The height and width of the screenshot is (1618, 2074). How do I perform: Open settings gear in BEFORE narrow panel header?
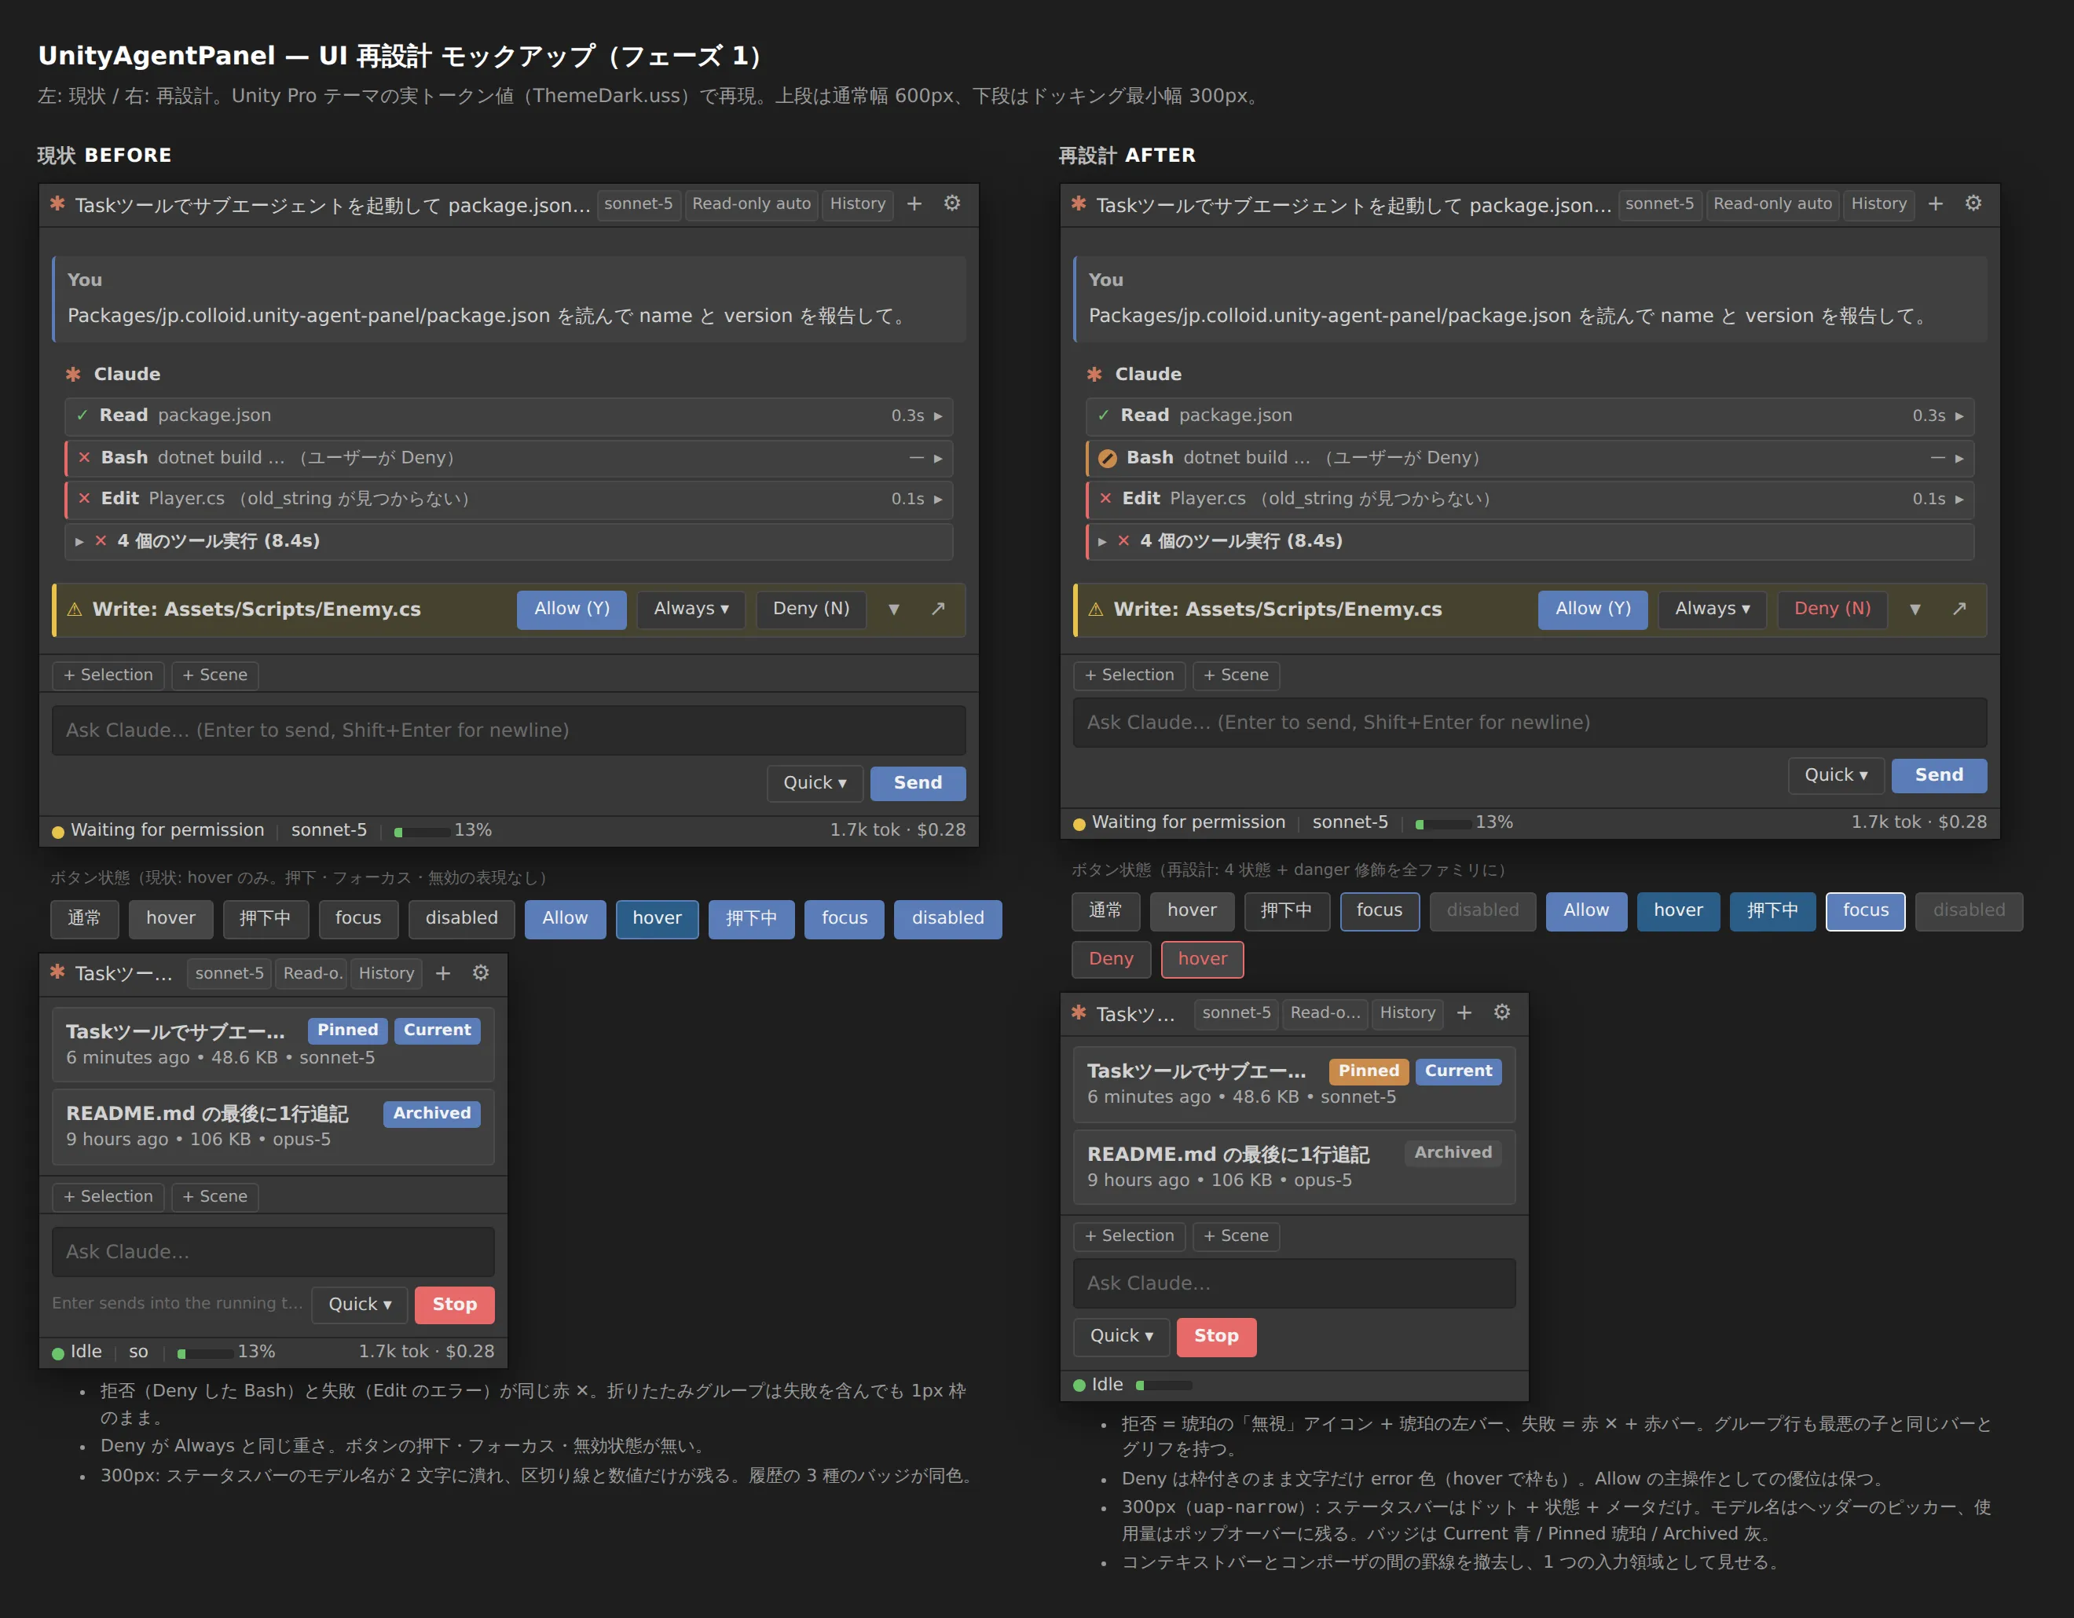coord(481,973)
